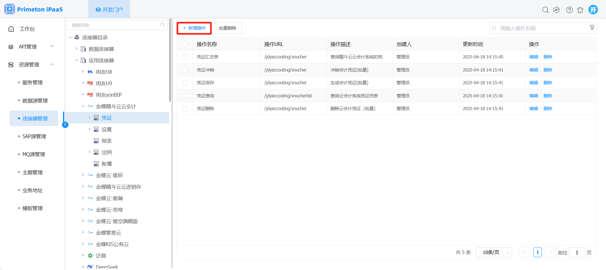Click the 新增操作 button
Screen dimensions: 606x270
[x=194, y=28]
